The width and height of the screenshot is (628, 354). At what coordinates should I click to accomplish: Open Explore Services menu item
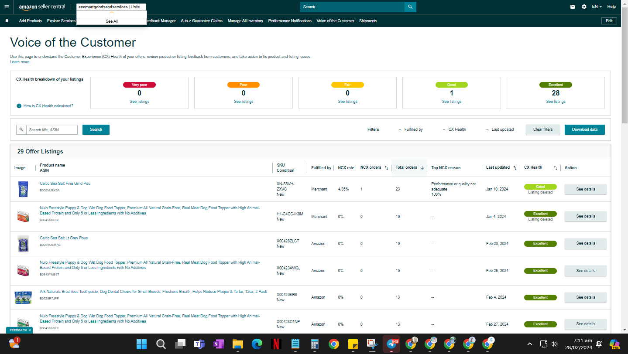coord(61,21)
